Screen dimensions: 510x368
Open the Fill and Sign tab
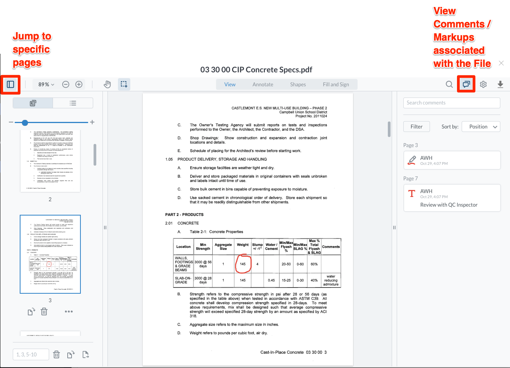click(336, 84)
